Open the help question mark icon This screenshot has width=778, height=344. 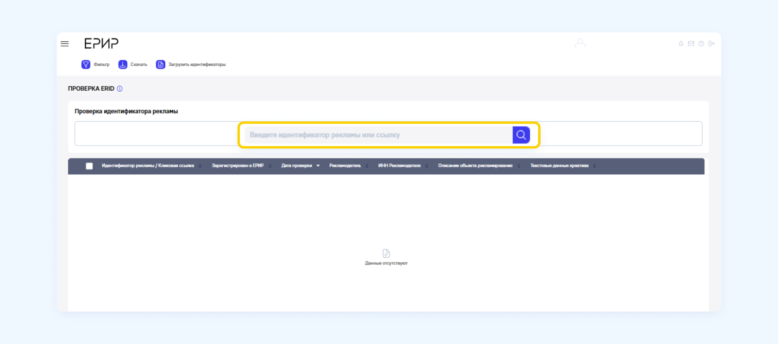701,44
